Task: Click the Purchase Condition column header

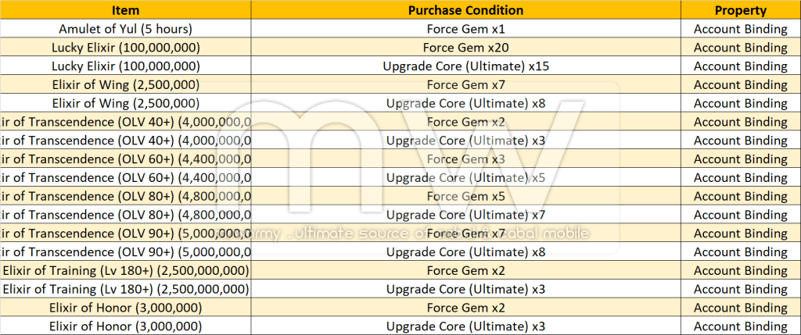Action: tap(465, 11)
